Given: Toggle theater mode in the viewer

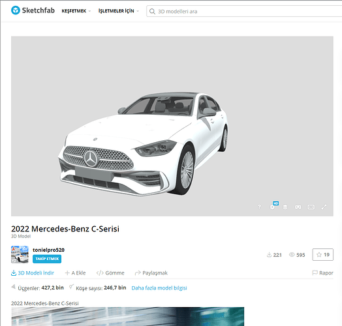Looking at the screenshot, I should [311, 207].
